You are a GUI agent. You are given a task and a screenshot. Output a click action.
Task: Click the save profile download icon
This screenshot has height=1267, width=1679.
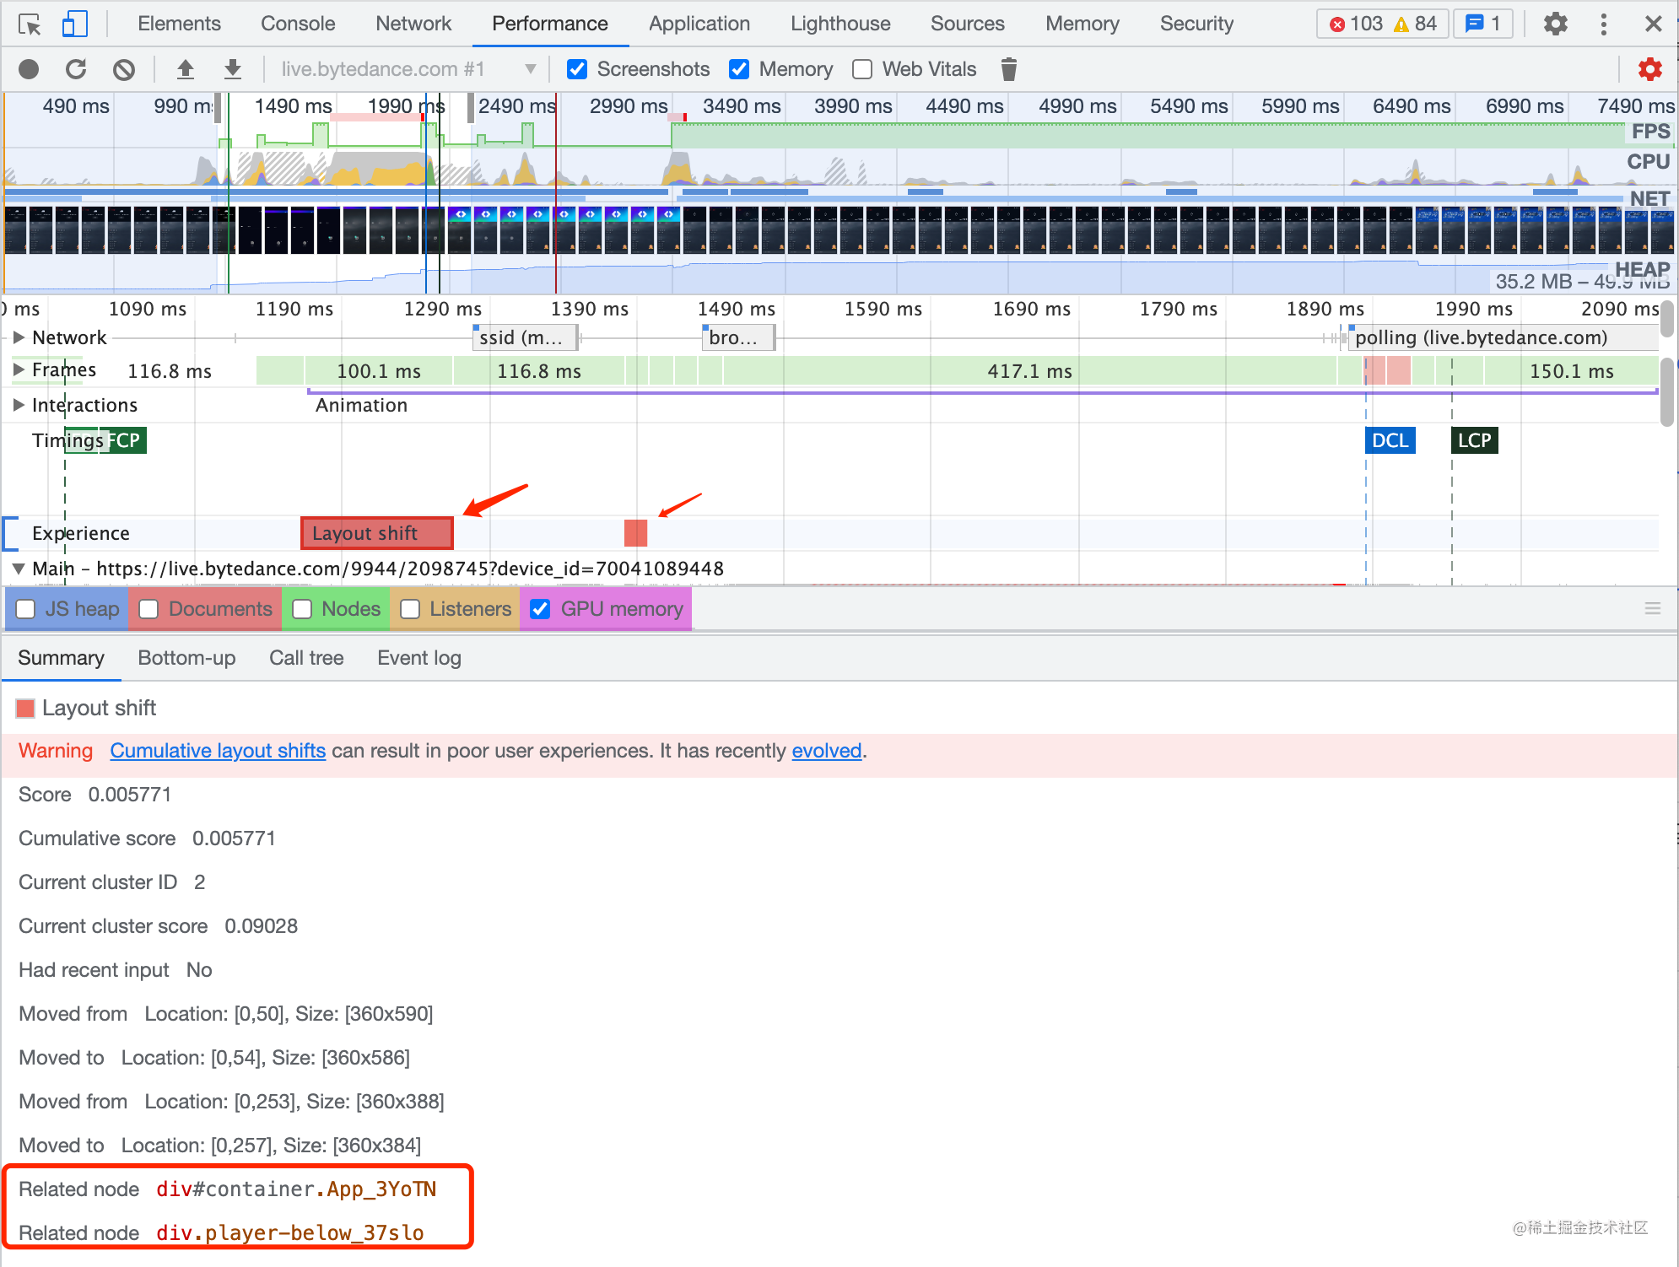(233, 69)
